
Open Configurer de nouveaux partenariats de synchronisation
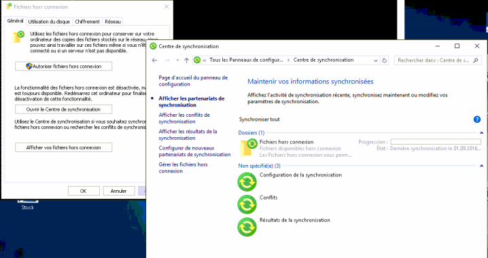(194, 151)
